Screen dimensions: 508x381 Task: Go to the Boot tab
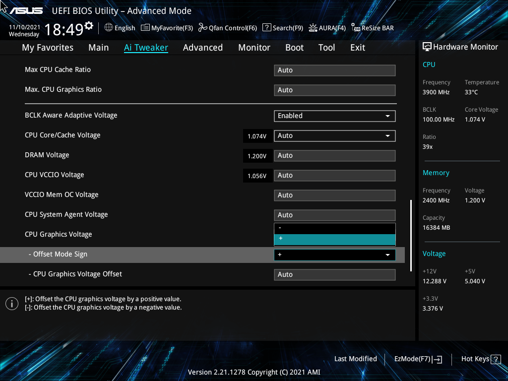(294, 48)
